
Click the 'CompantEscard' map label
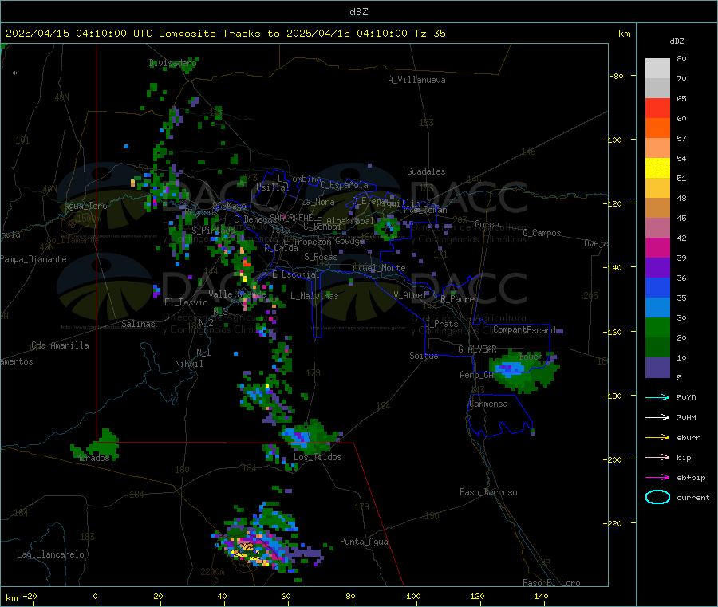click(524, 329)
